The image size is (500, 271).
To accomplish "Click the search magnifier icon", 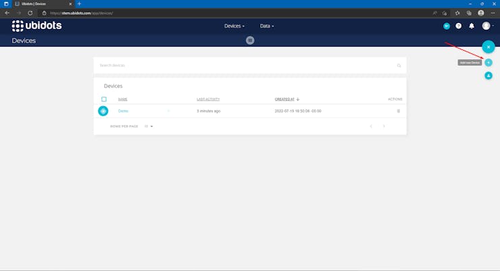I will pyautogui.click(x=399, y=66).
